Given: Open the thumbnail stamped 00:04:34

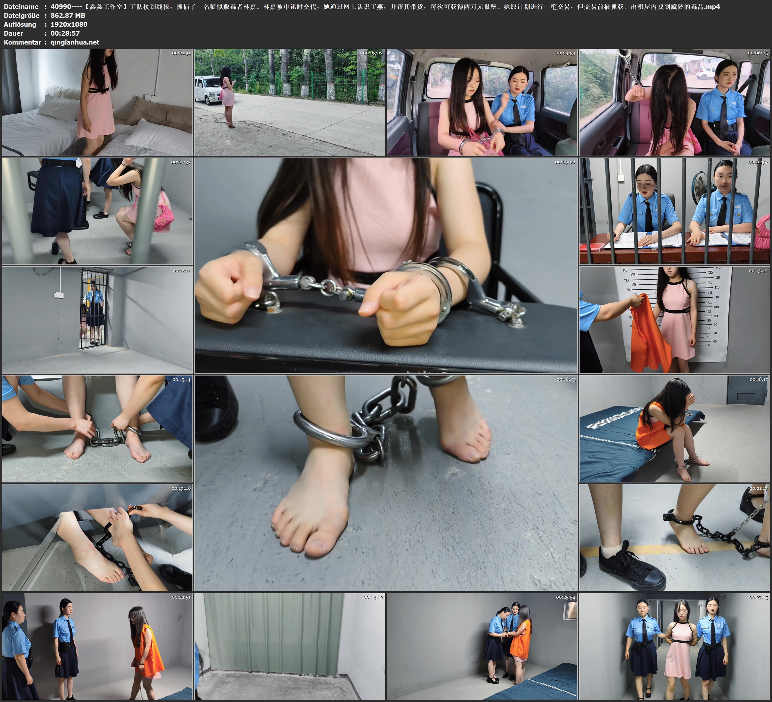Looking at the screenshot, I should (482, 102).
